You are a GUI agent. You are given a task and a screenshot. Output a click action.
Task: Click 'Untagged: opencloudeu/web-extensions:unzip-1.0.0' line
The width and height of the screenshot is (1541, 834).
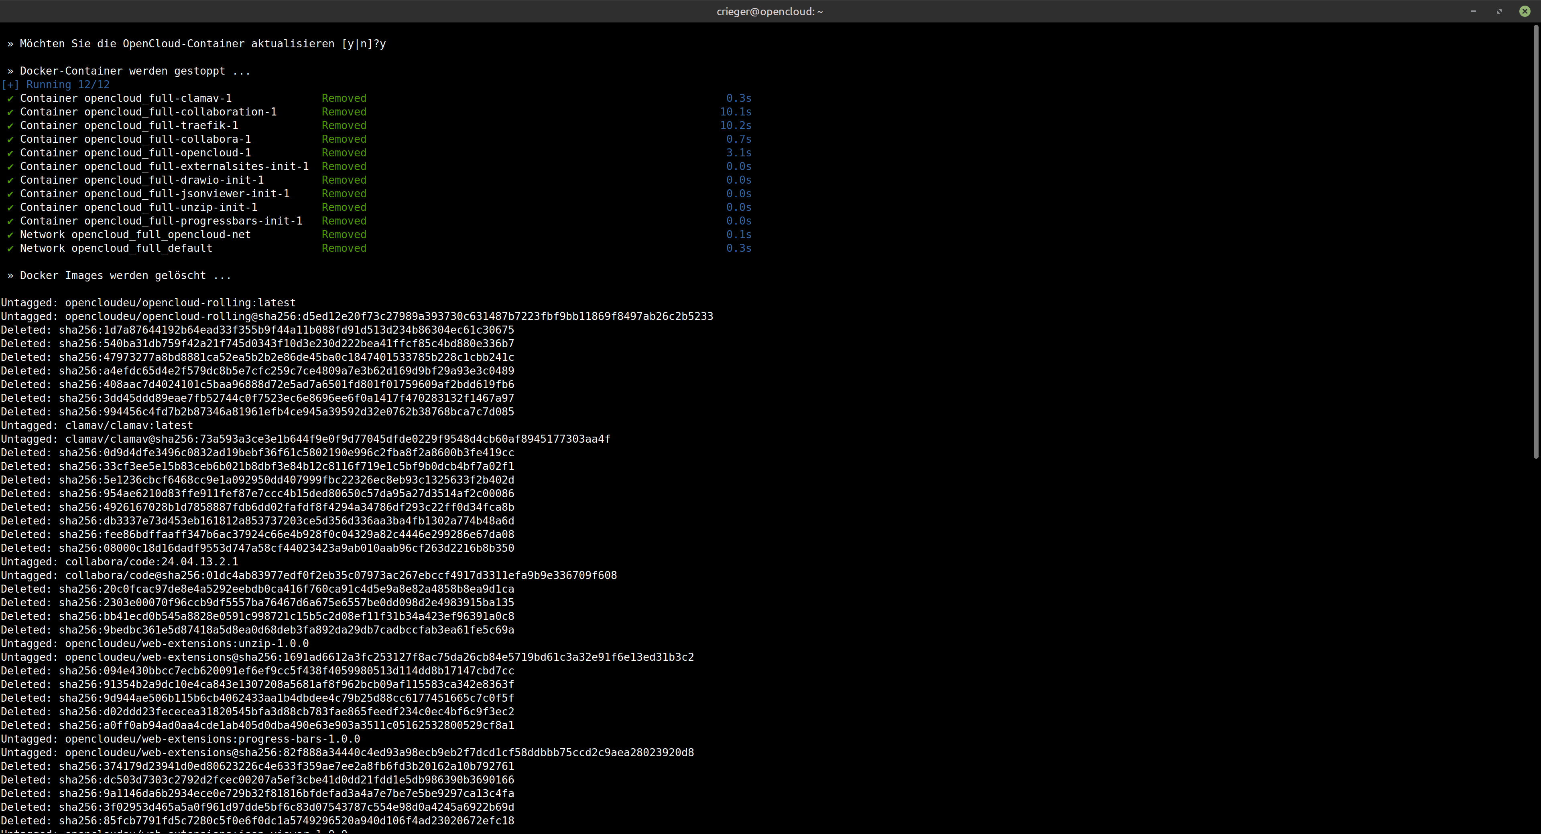point(155,644)
